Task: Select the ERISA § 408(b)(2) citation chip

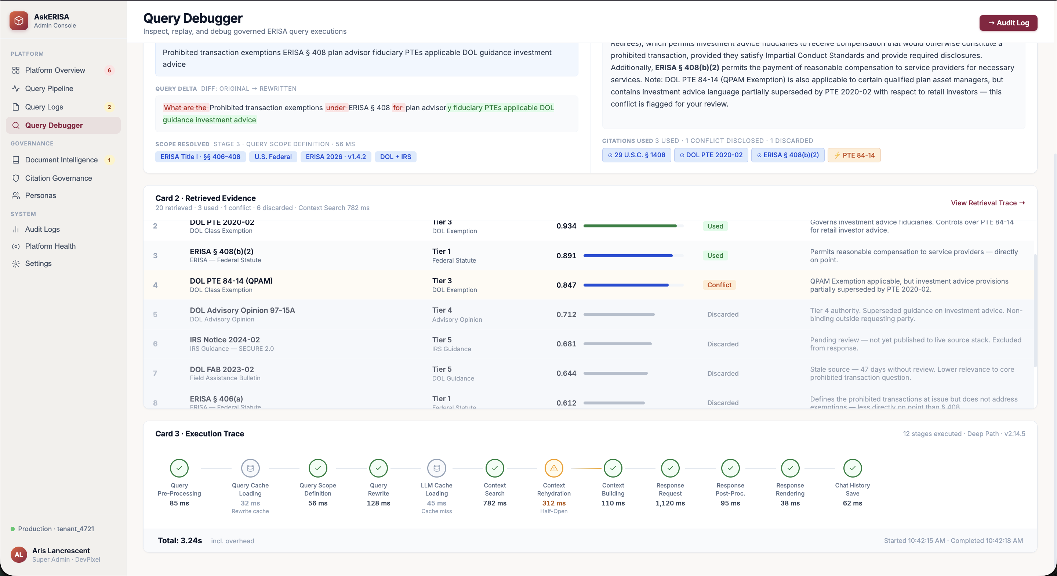Action: coord(787,155)
